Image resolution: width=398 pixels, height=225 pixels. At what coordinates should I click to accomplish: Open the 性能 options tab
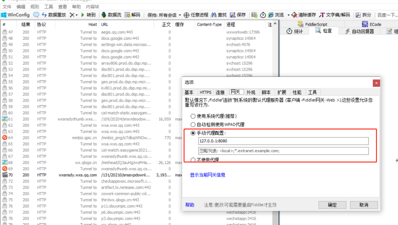tap(297, 92)
